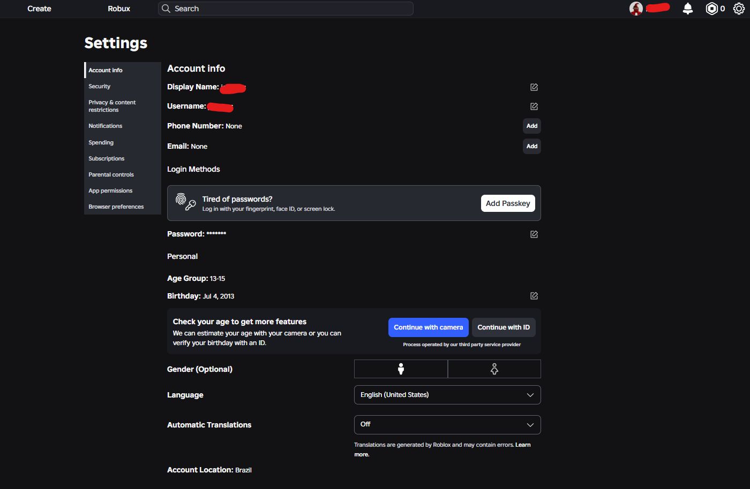The height and width of the screenshot is (489, 750).
Task: Open Browser preferences tab
Action: 123,207
